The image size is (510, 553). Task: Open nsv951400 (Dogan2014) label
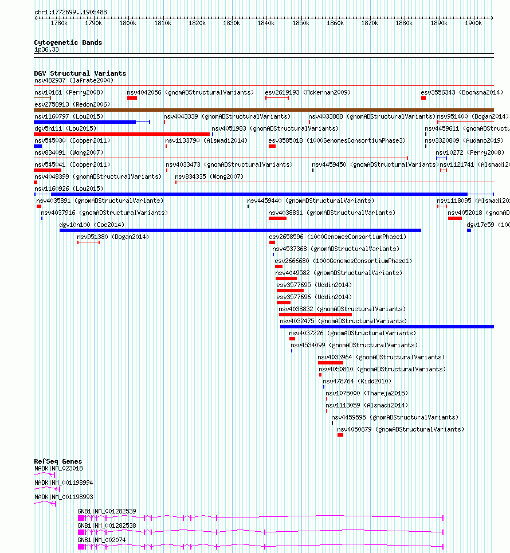[473, 116]
